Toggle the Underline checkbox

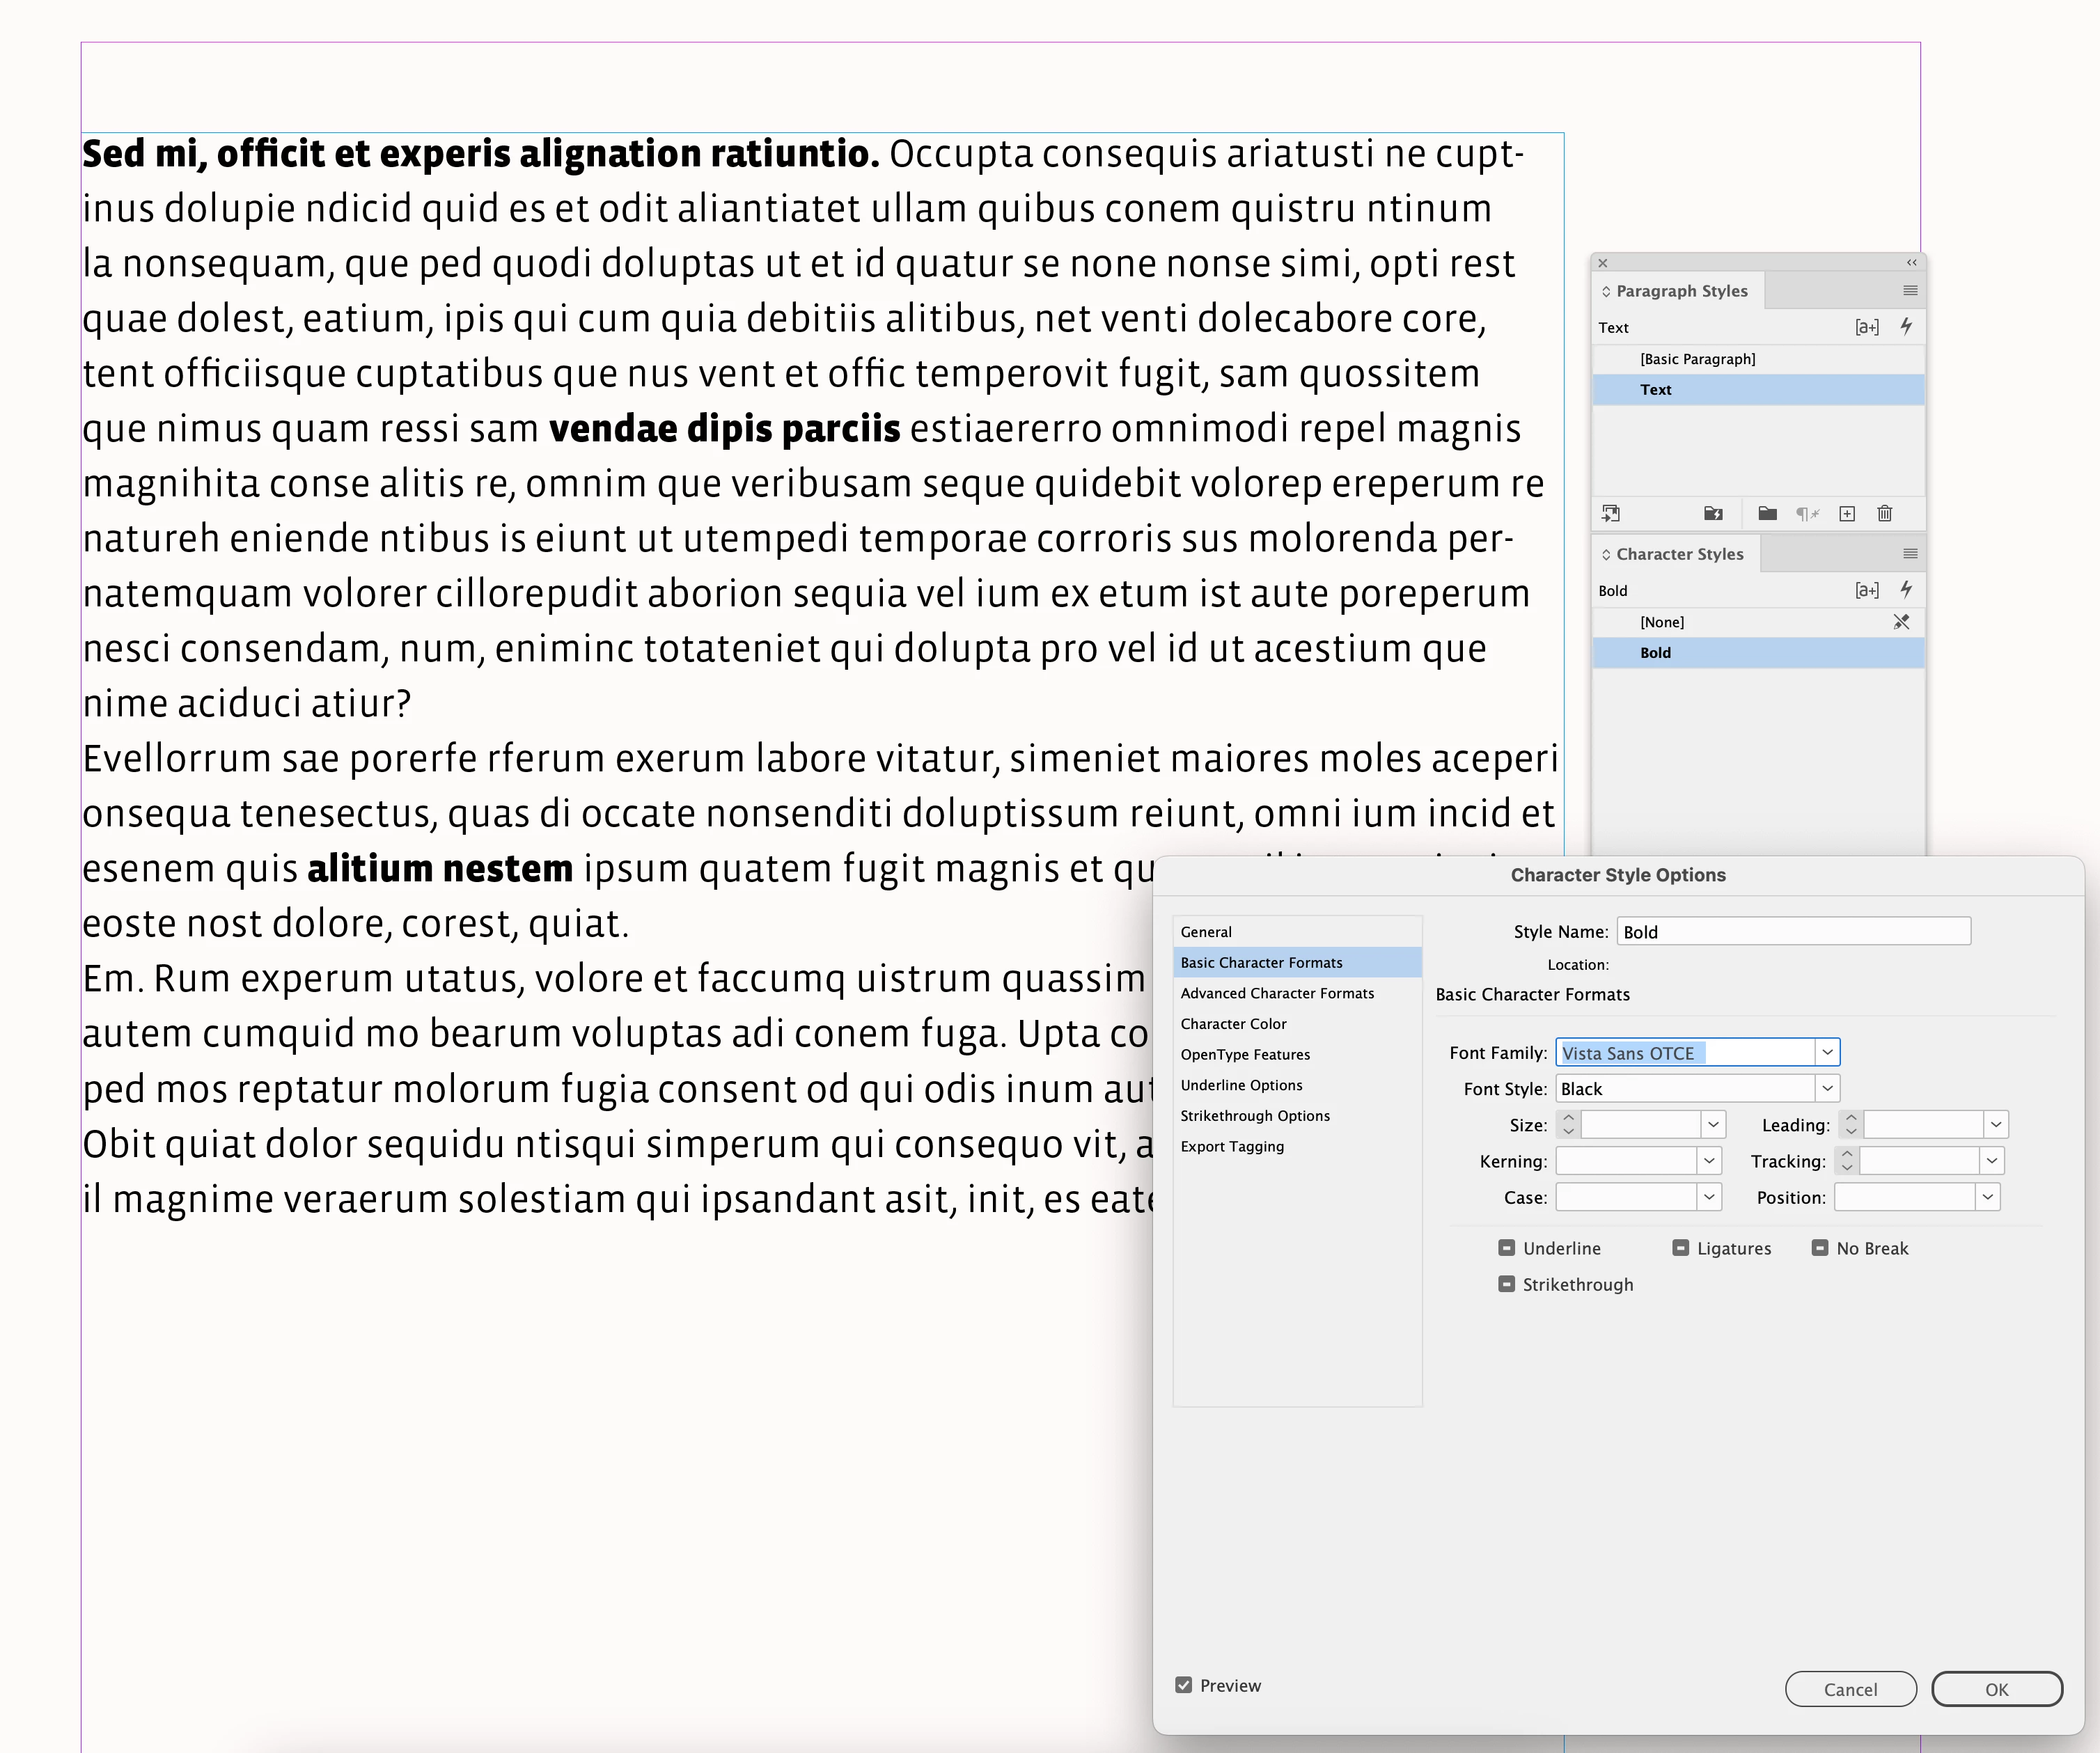coord(1506,1248)
